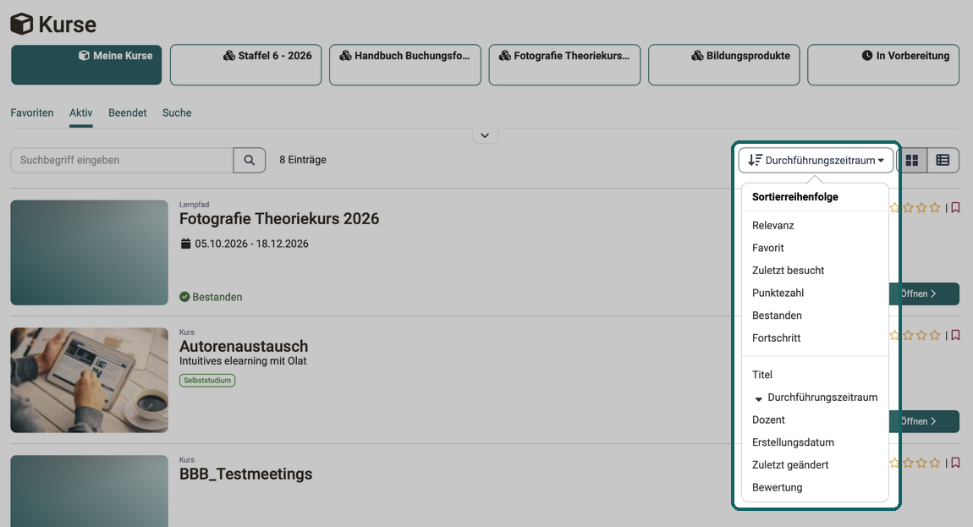The width and height of the screenshot is (973, 527).
Task: Click the search magnifier button
Action: (x=250, y=160)
